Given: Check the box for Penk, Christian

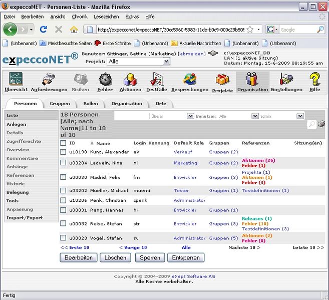Looking at the screenshot, I should pyautogui.click(x=63, y=200).
